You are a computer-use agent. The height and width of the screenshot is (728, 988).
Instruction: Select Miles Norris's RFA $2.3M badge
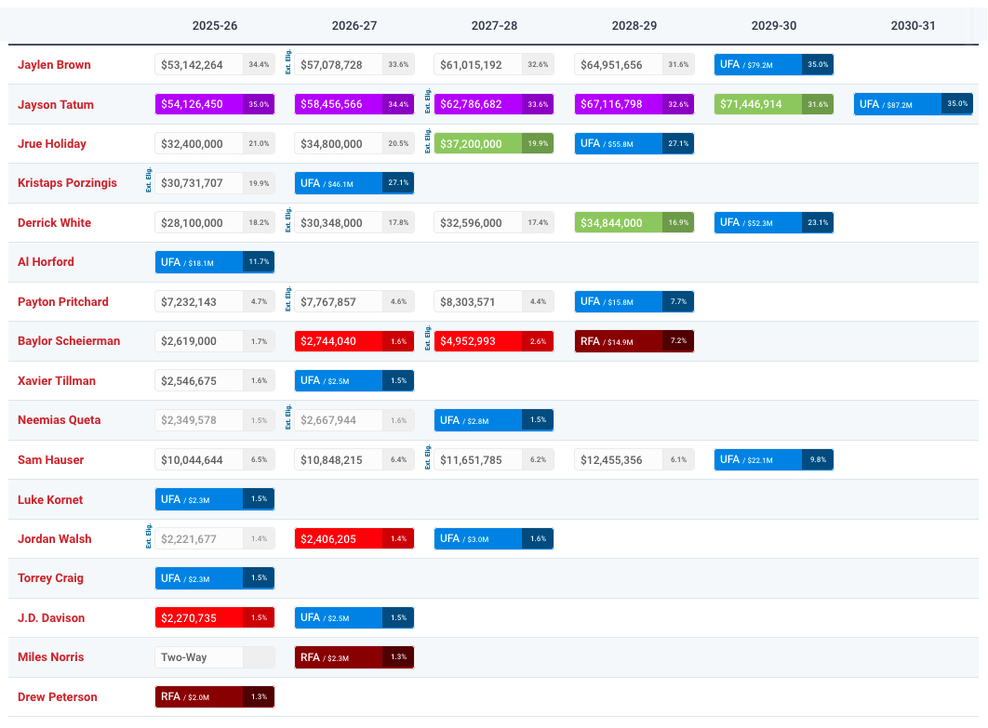pyautogui.click(x=339, y=657)
